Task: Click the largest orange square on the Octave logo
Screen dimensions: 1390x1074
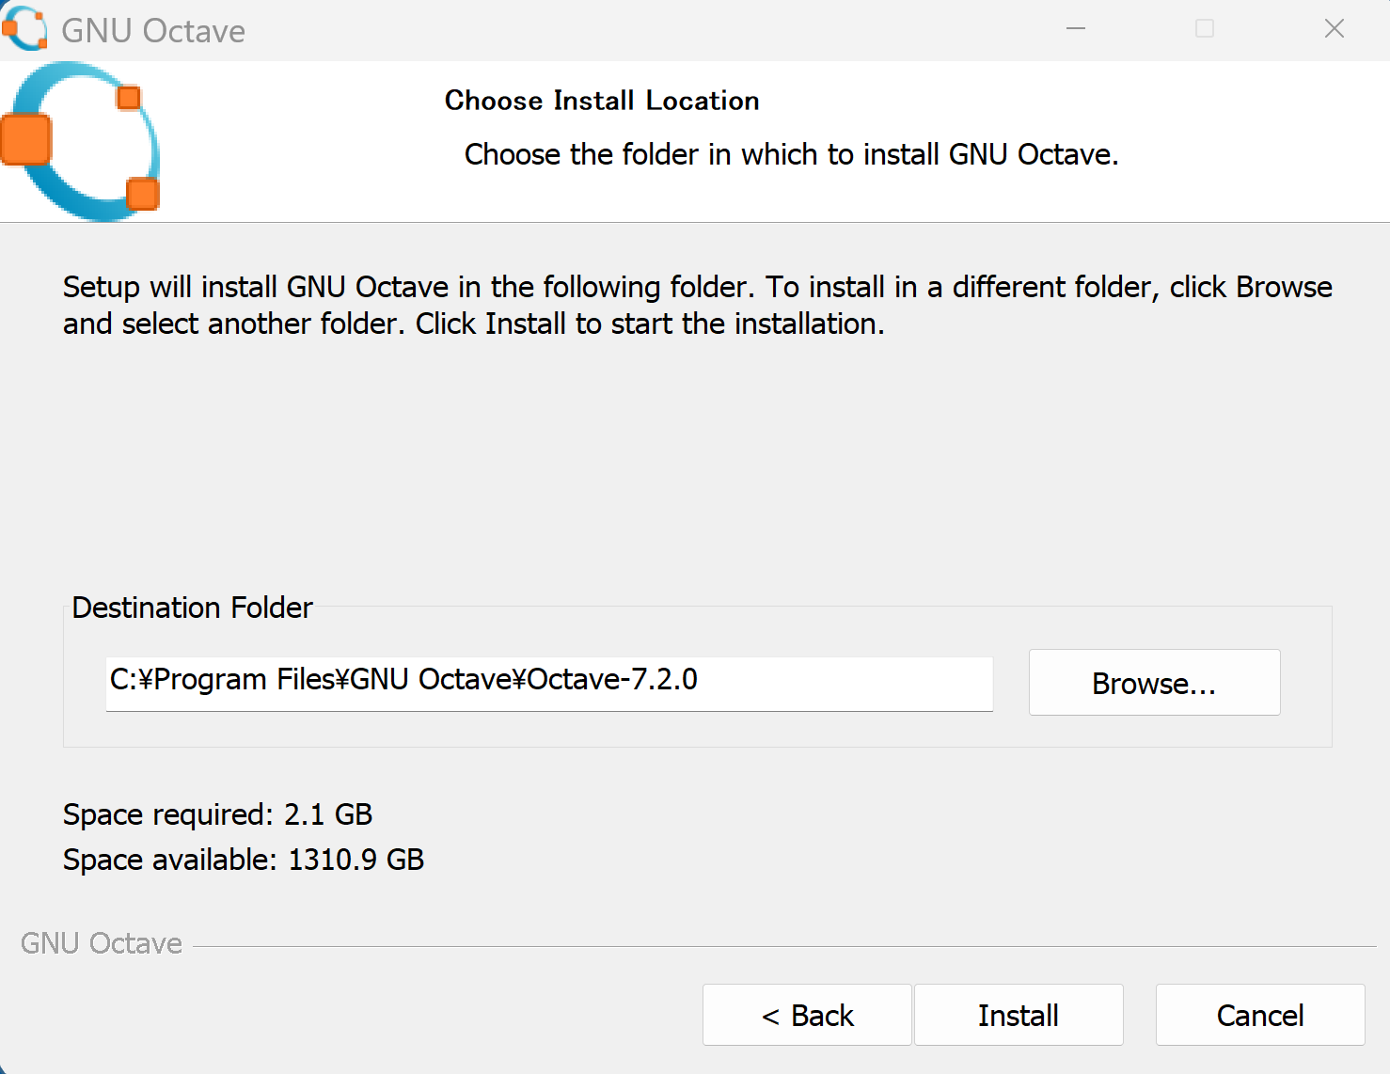Action: pos(25,140)
